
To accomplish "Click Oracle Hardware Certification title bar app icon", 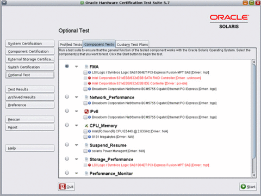I will tap(82, 3).
